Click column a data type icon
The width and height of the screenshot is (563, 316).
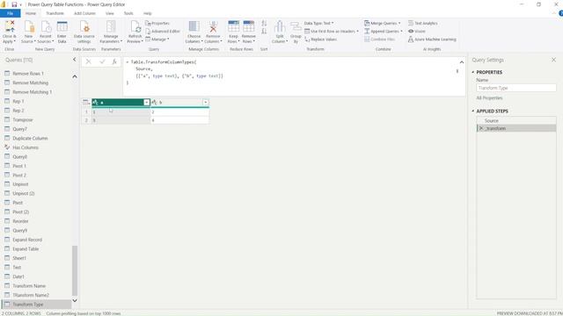[x=96, y=103]
